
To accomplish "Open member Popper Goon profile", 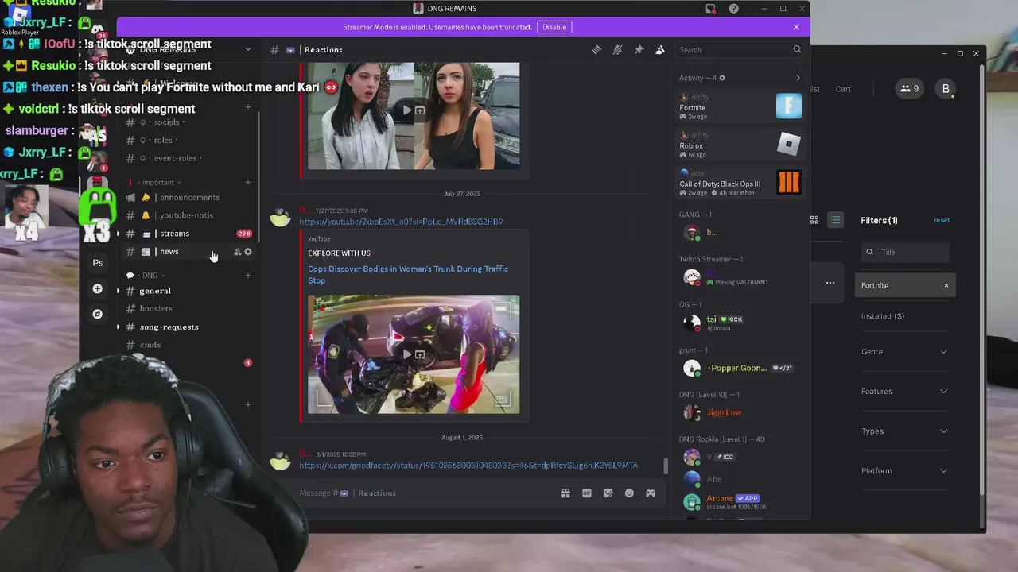I will 740,368.
